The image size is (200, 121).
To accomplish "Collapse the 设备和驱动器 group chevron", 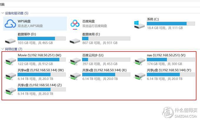I will 3,13.
